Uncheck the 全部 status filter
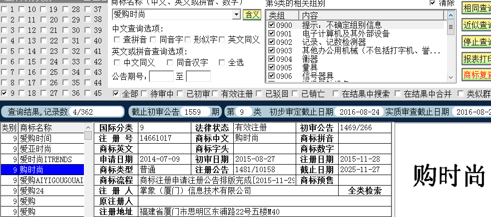491x217 pixels. pyautogui.click(x=116, y=93)
